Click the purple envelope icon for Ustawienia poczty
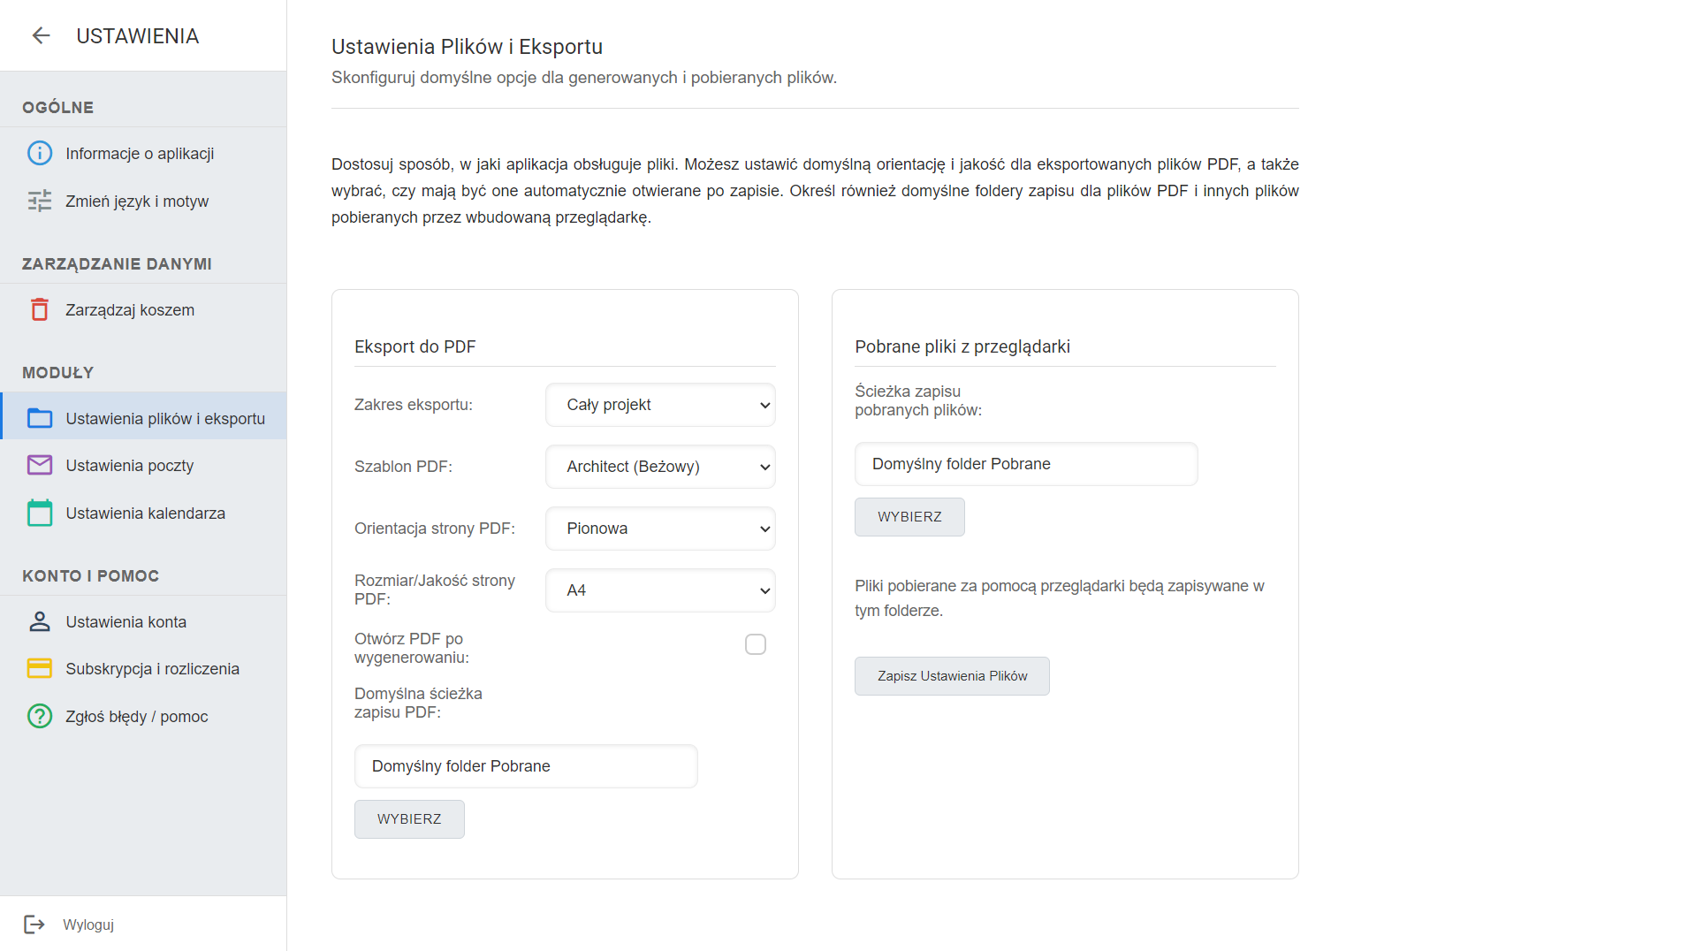This screenshot has height=951, width=1696. 40,465
